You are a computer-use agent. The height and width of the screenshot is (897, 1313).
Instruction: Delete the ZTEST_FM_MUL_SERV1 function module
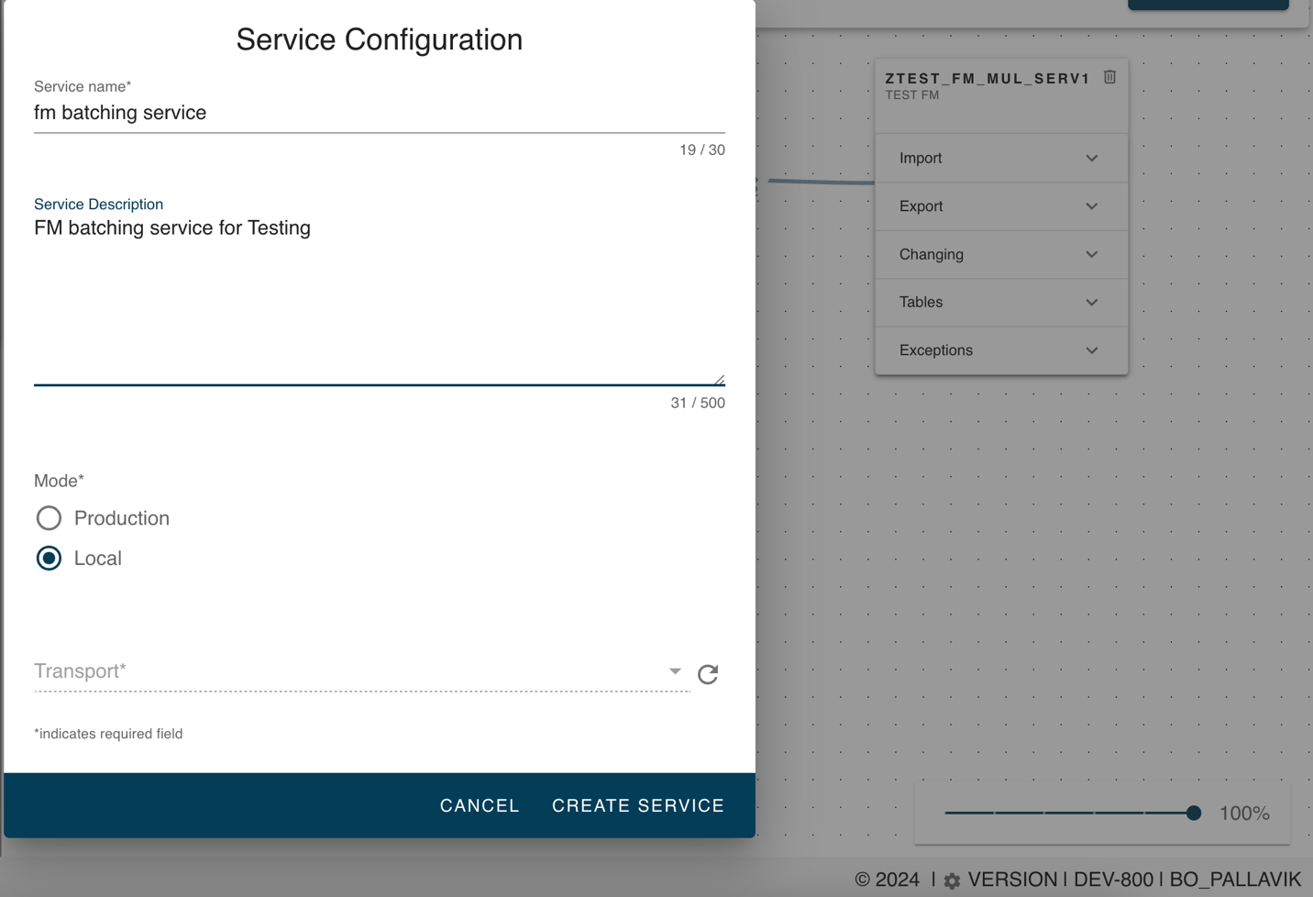(x=1109, y=78)
